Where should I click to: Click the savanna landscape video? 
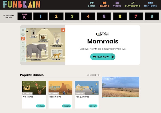click(x=120, y=87)
